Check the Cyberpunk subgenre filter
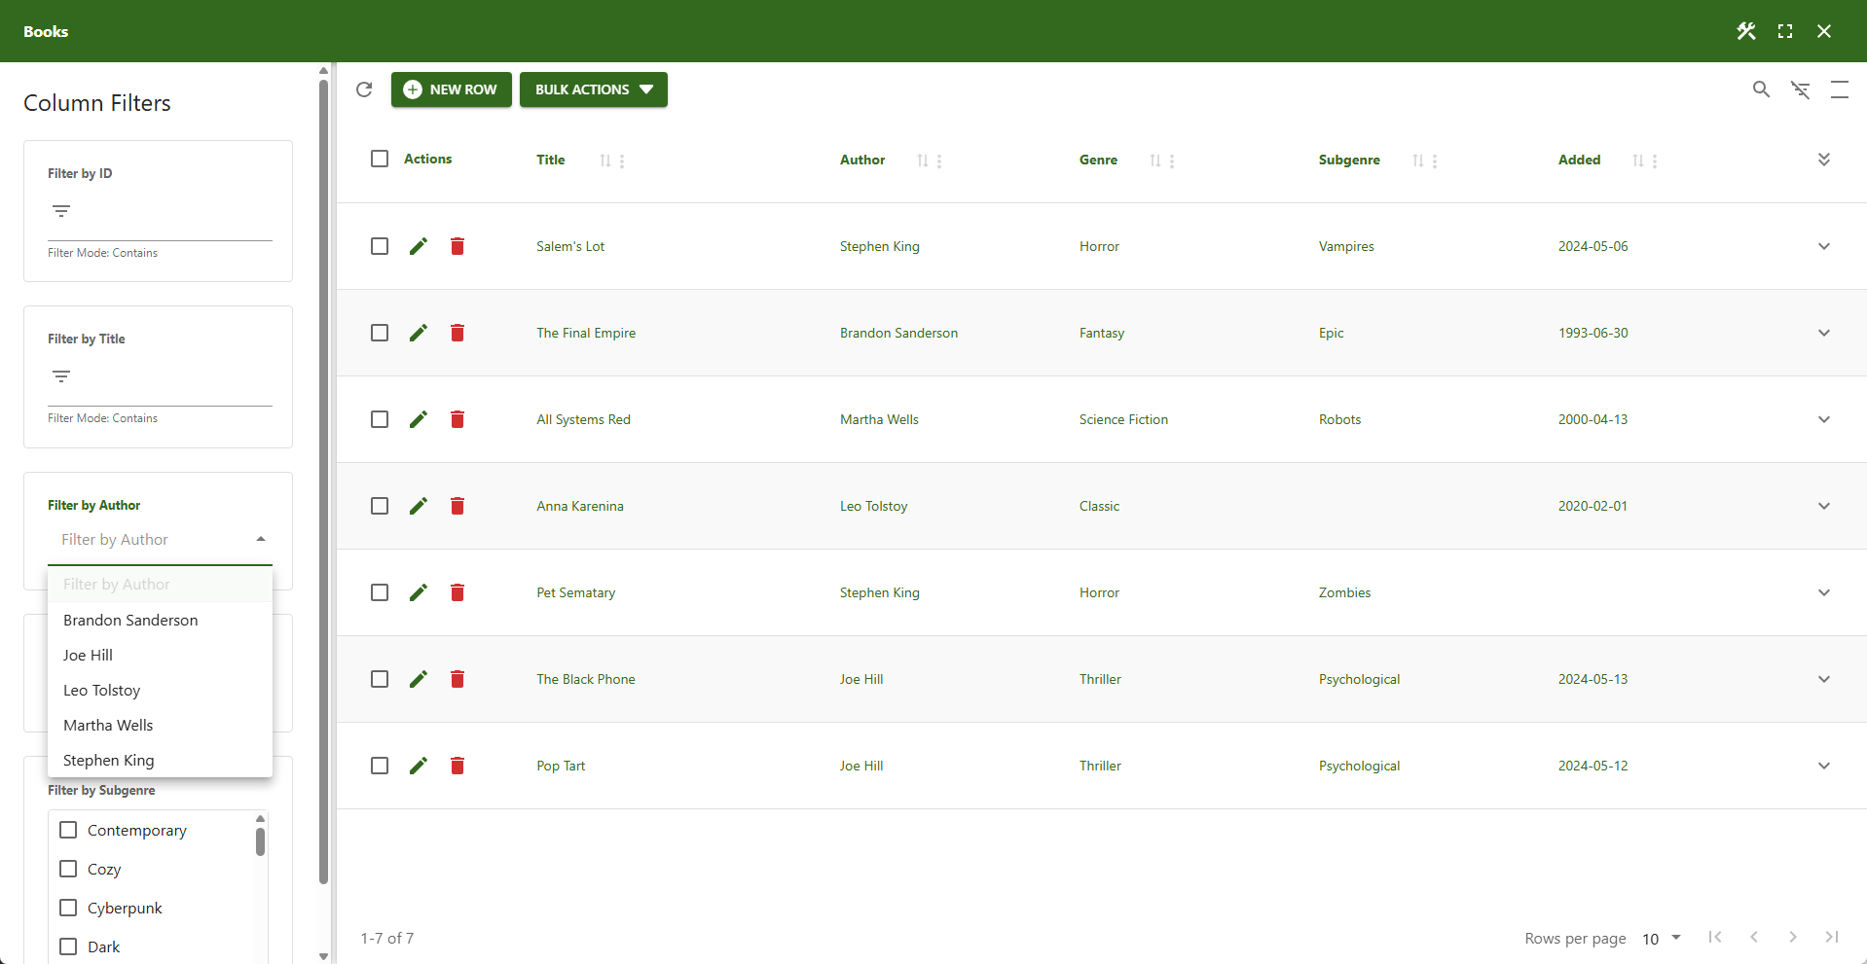 [67, 907]
